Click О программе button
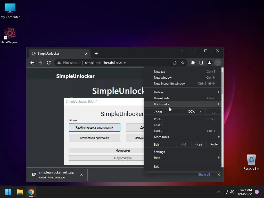264x198 pixels. pos(106,158)
